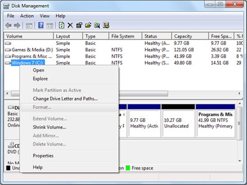Screen dimensions: 247x185
Task: Click the lower pane scroll-up arrow
Action: (x=240, y=104)
